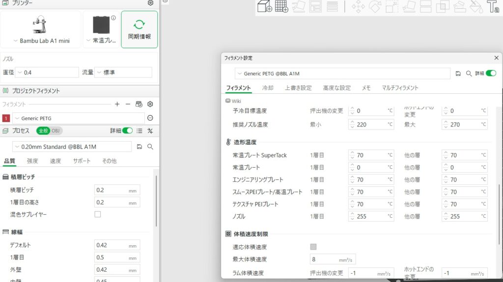The width and height of the screenshot is (503, 282).
Task: Open compare presets icon in process header
Action: pyautogui.click(x=150, y=131)
